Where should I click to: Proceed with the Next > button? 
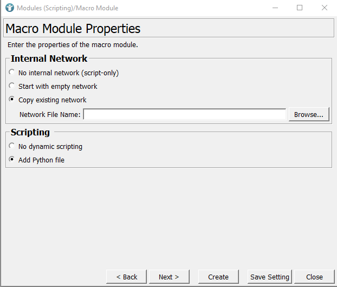[168, 277]
